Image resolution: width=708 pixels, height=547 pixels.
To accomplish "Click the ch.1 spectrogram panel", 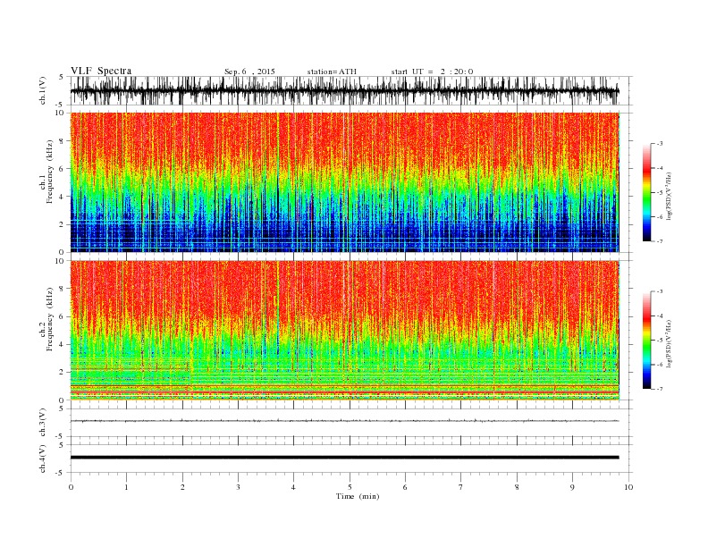I will (344, 182).
